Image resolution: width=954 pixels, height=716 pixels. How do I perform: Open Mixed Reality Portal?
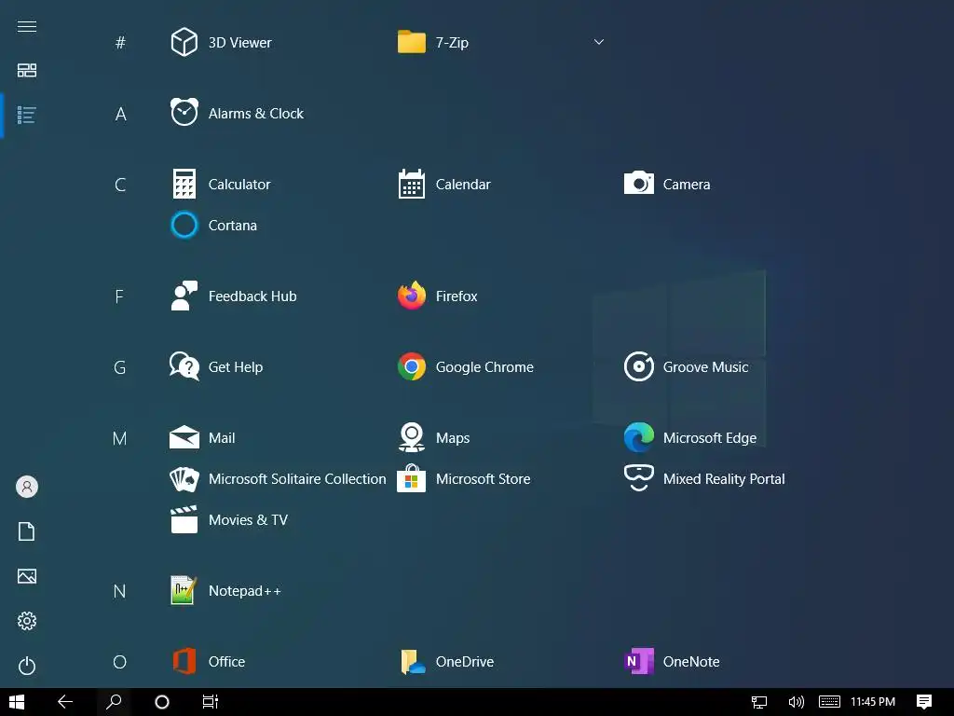click(x=704, y=479)
